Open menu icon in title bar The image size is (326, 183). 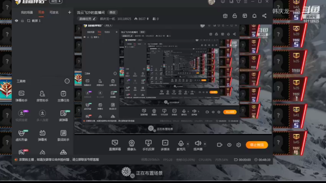tap(246, 2)
